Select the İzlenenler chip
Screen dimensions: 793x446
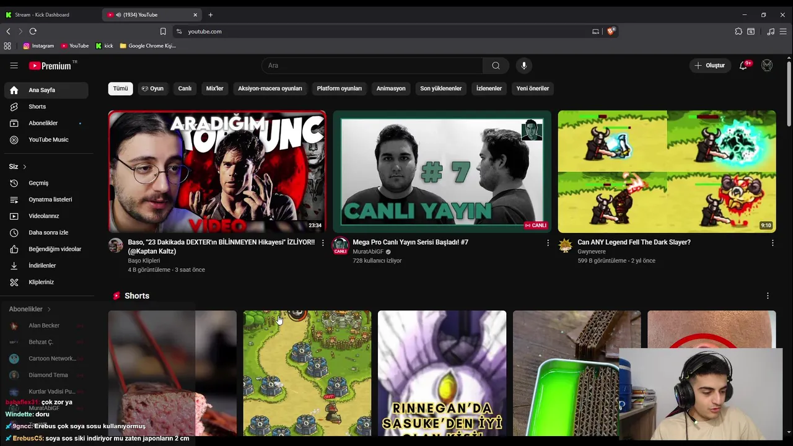pyautogui.click(x=489, y=89)
